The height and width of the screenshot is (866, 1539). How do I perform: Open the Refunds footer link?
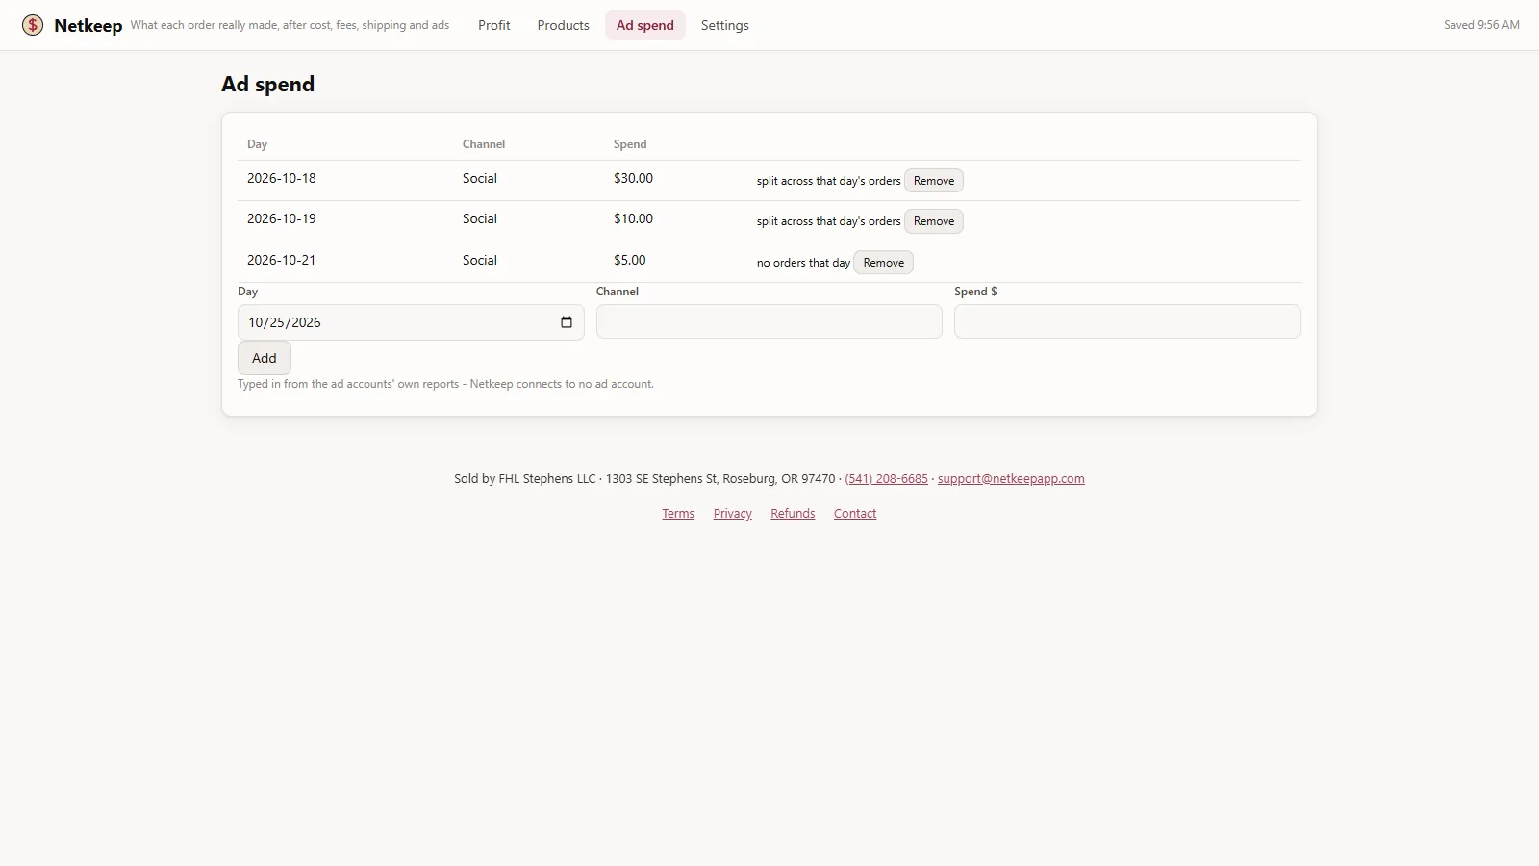click(x=793, y=514)
